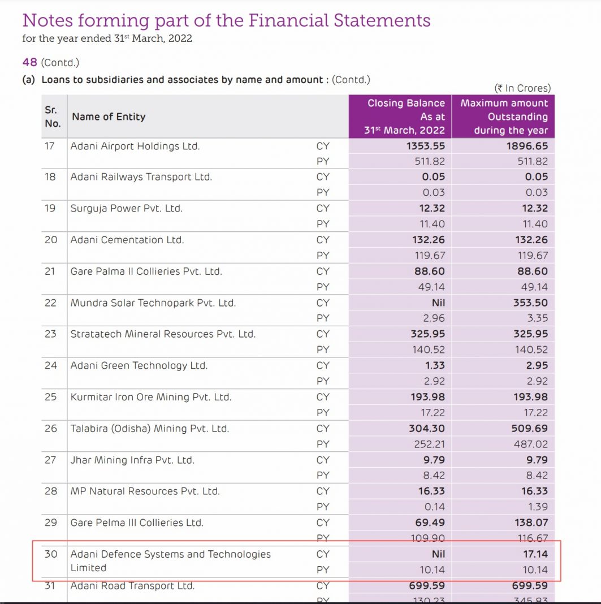Click the Maximum amount Outstanding column header
Viewport: 601px width, 604px height.
[503, 117]
